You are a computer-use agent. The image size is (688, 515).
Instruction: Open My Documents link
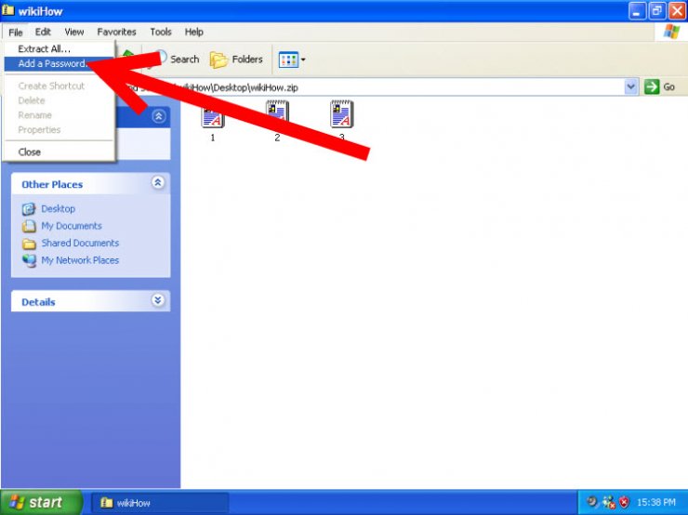coord(72,226)
